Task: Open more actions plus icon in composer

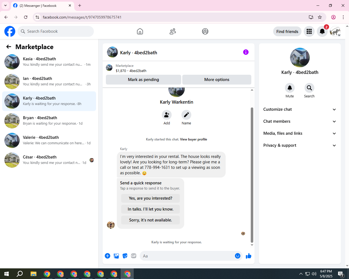Action: click(x=108, y=256)
